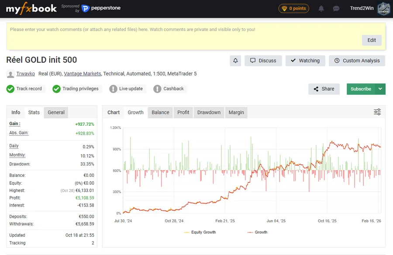The height and width of the screenshot is (255, 393).
Task: Click the Trend2Win profile avatar
Action: coord(384,9)
